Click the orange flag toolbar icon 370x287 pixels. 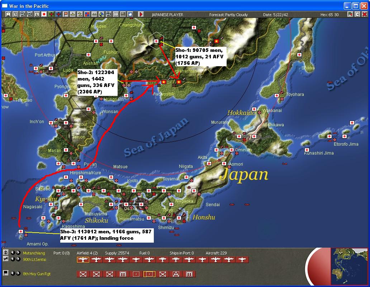(66, 14)
